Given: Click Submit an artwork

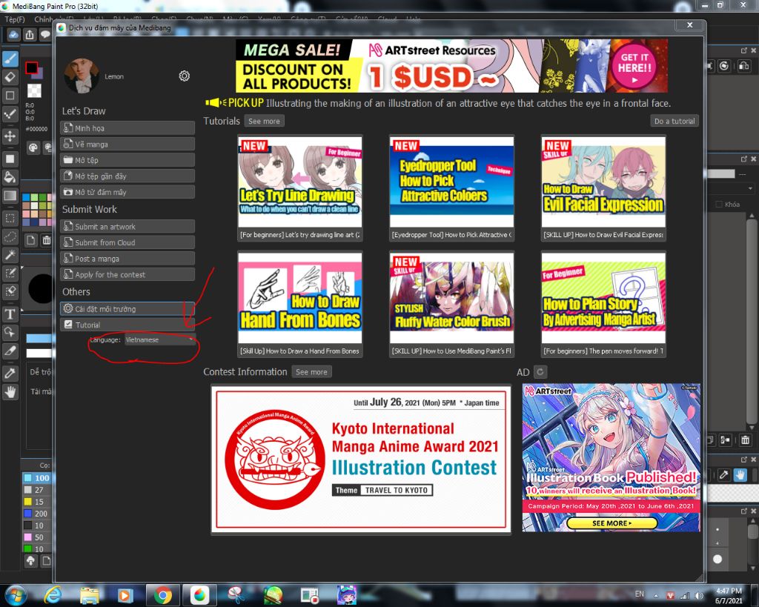Looking at the screenshot, I should tap(127, 227).
